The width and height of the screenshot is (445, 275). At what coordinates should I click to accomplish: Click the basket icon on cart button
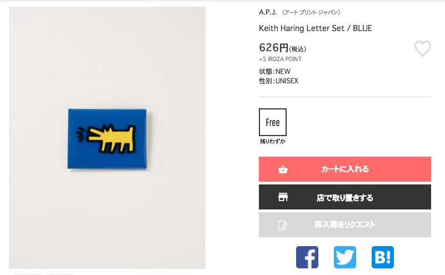tap(283, 169)
